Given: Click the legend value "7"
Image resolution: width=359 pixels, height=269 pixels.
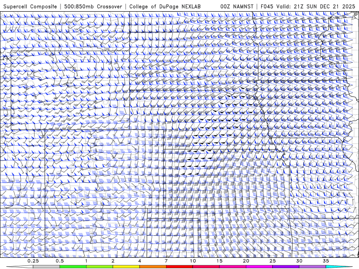Looking at the screenshot, I should pyautogui.click(x=166, y=261).
